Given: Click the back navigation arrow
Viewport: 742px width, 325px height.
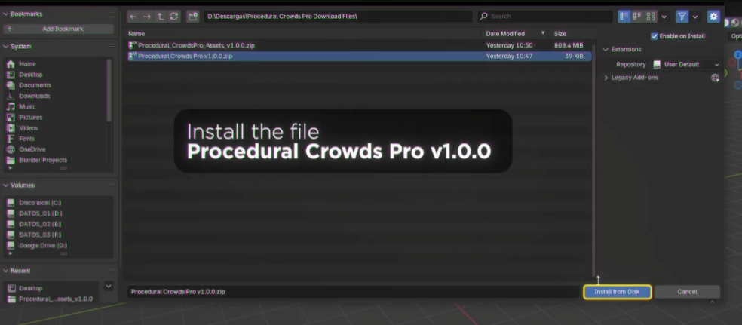Looking at the screenshot, I should (133, 16).
